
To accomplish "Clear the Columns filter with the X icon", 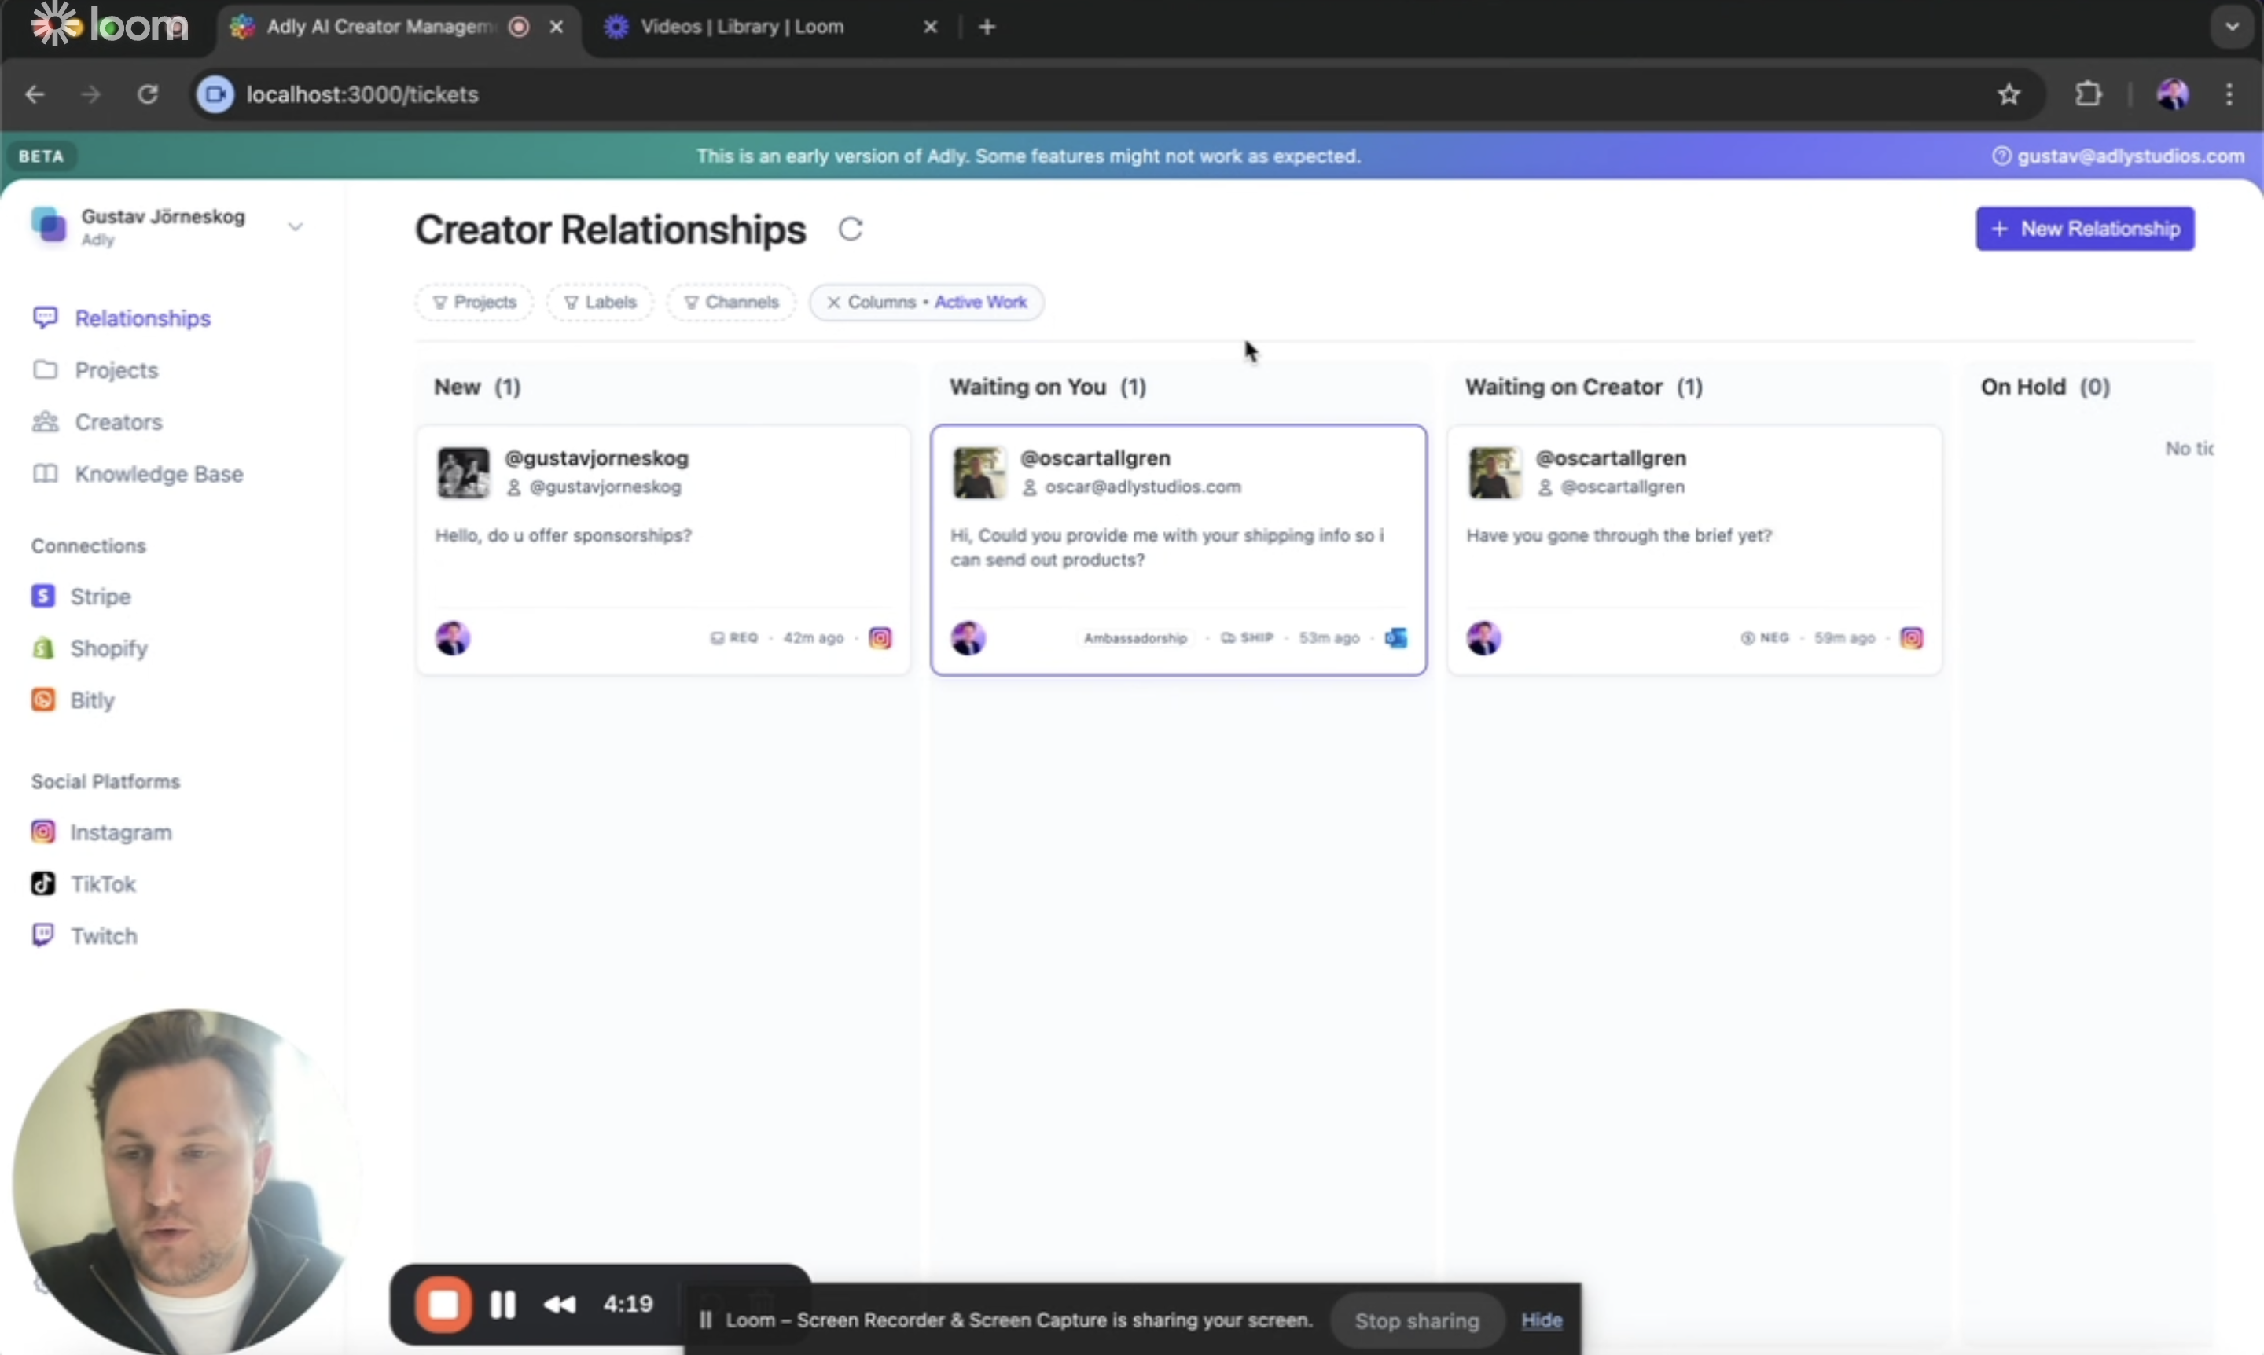I will [833, 303].
